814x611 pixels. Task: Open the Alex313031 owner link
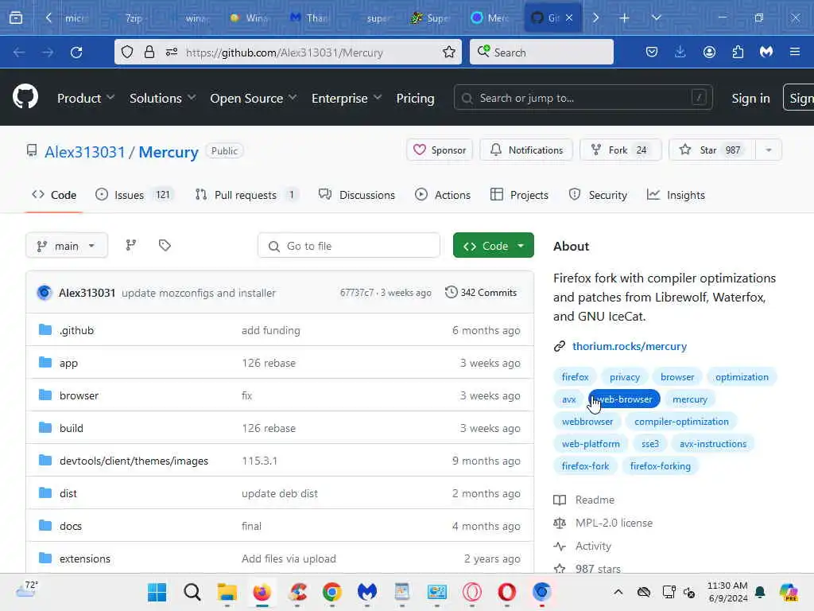[84, 152]
